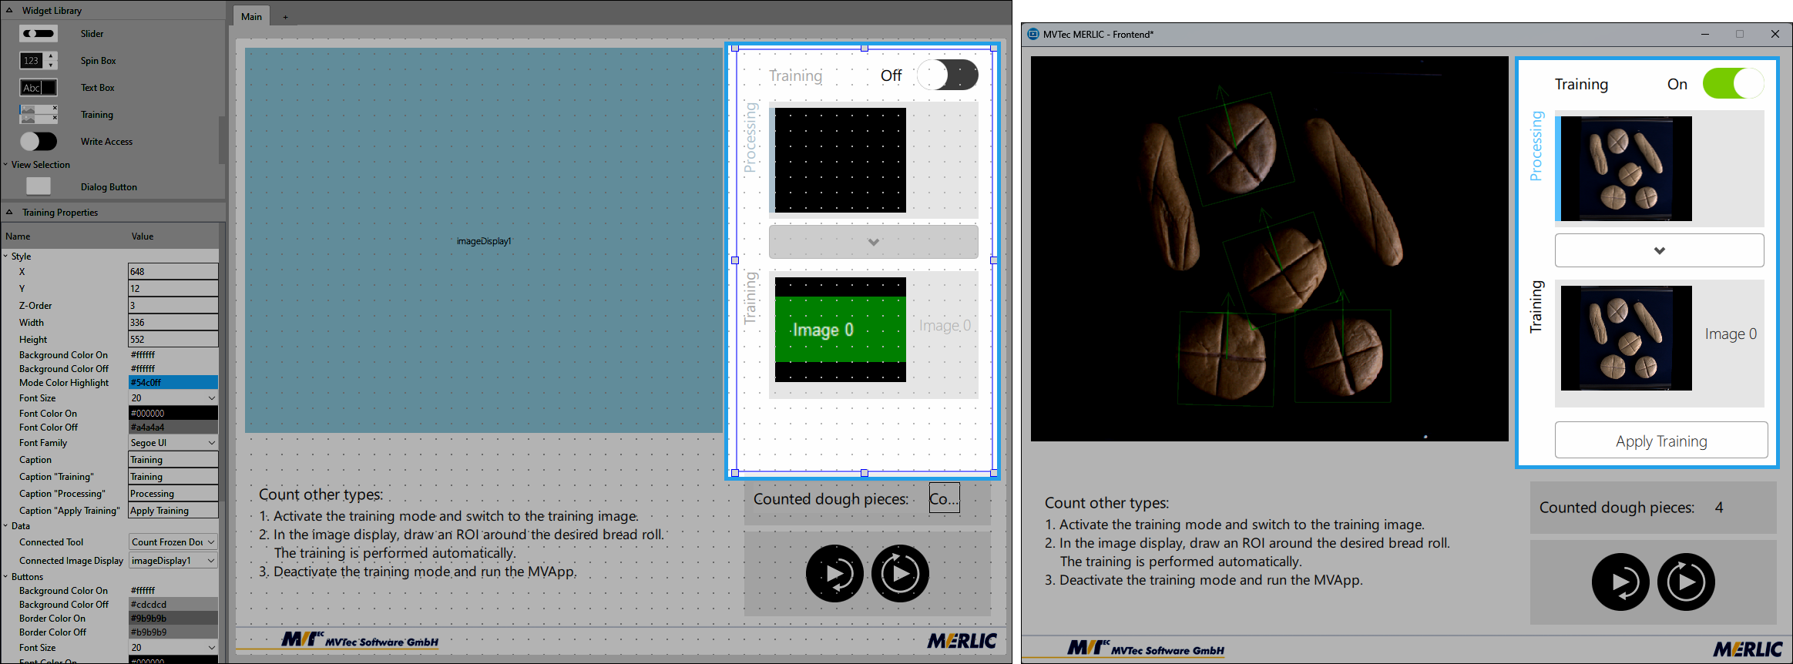Select the Dialog Button widget icon
The height and width of the screenshot is (664, 1793).
39,186
